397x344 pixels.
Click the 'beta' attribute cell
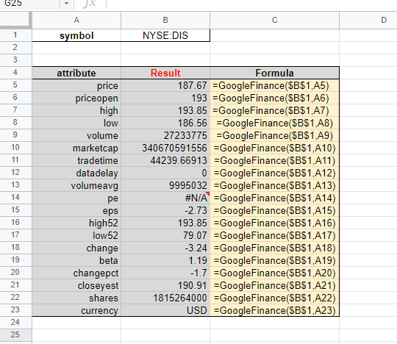[76, 260]
